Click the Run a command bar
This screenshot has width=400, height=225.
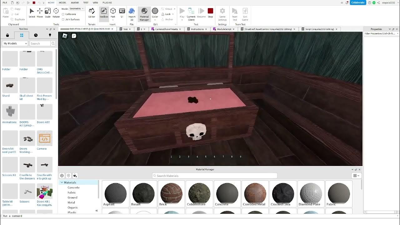[200, 216]
